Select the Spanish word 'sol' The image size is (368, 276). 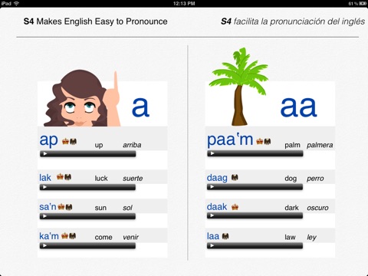coord(127,208)
